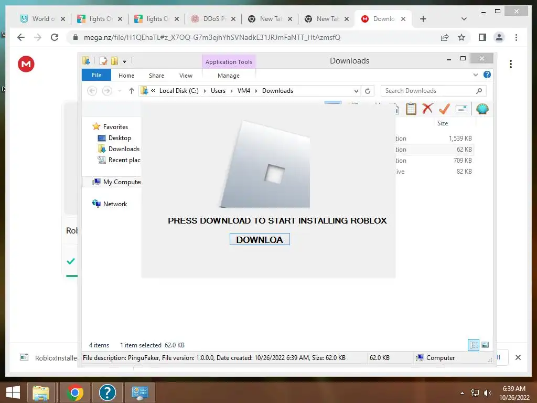The width and height of the screenshot is (537, 403).
Task: Open Chrome three-dot menu
Action: (516, 37)
